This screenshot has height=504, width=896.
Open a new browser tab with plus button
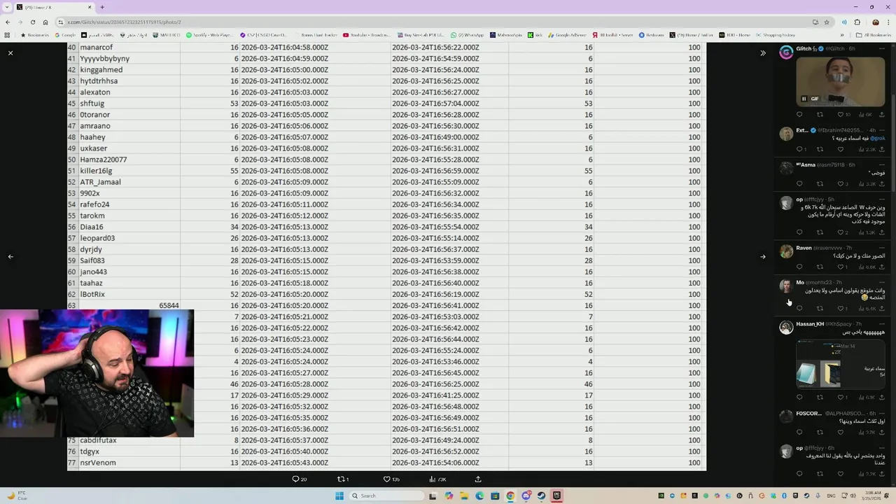coord(102,7)
